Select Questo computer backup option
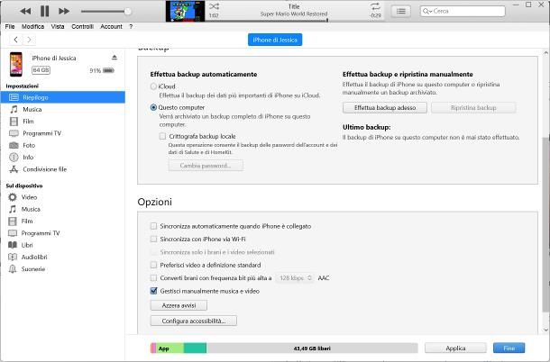This screenshot has width=550, height=362. coord(153,107)
